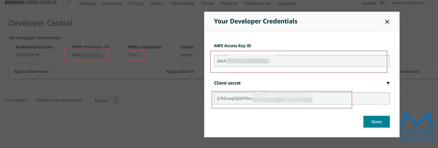Click the Active status text
This screenshot has width=438, height=148.
click(187, 55)
